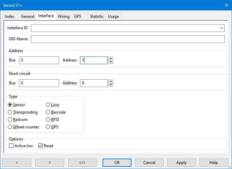
Task: Open the XML '</>' editor button
Action: 82,163
